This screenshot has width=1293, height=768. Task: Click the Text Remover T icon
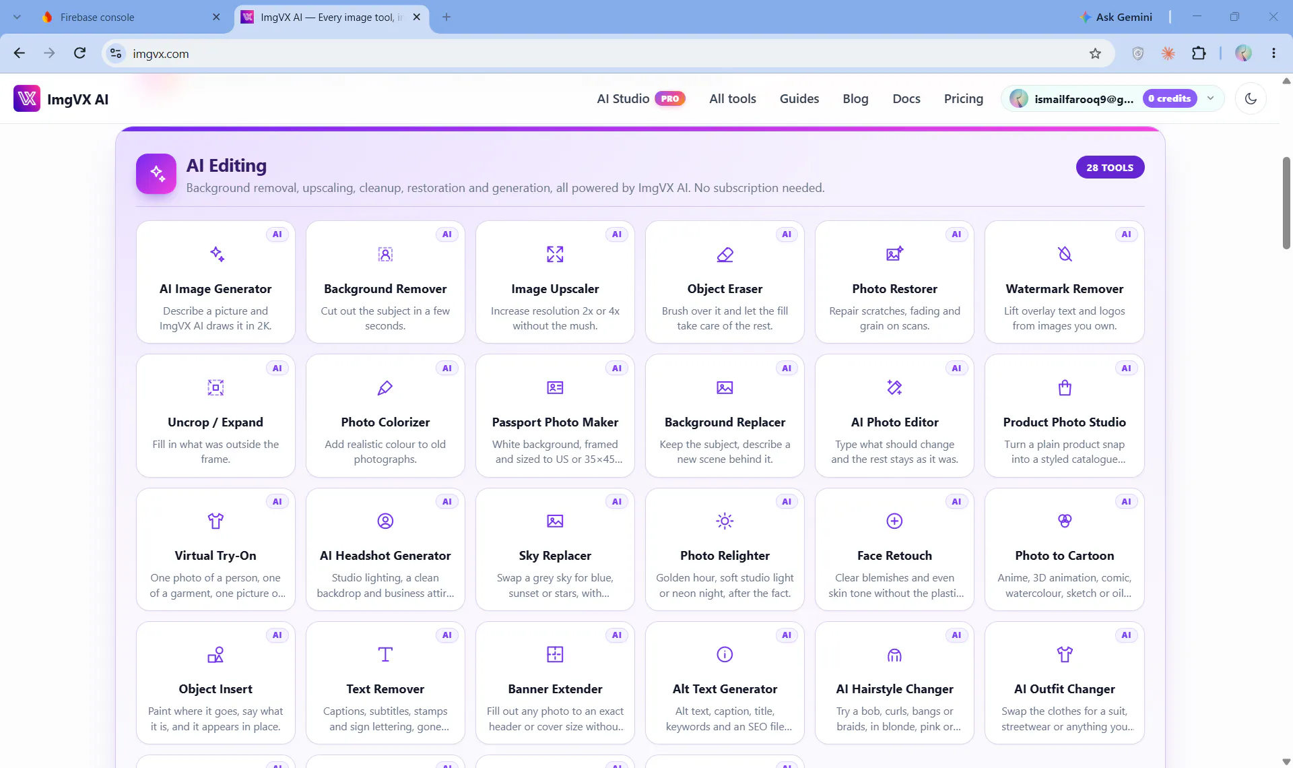[385, 654]
